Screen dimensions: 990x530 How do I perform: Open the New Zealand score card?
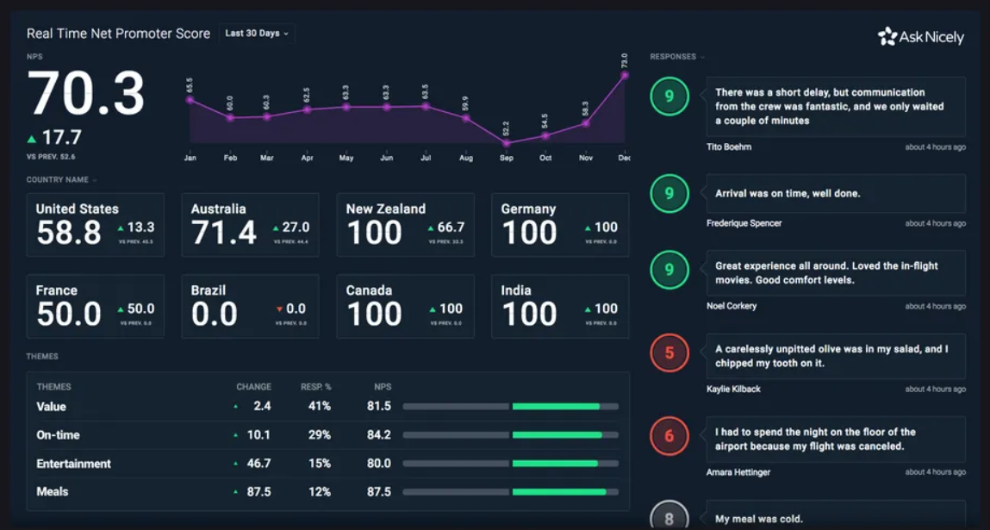click(x=405, y=225)
